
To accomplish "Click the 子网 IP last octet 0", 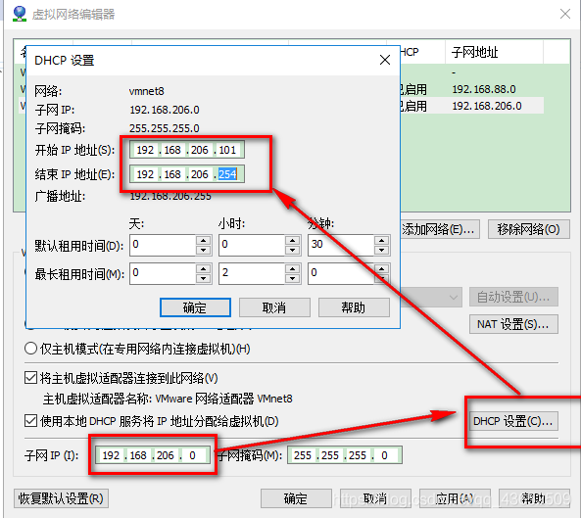I will click(x=193, y=455).
